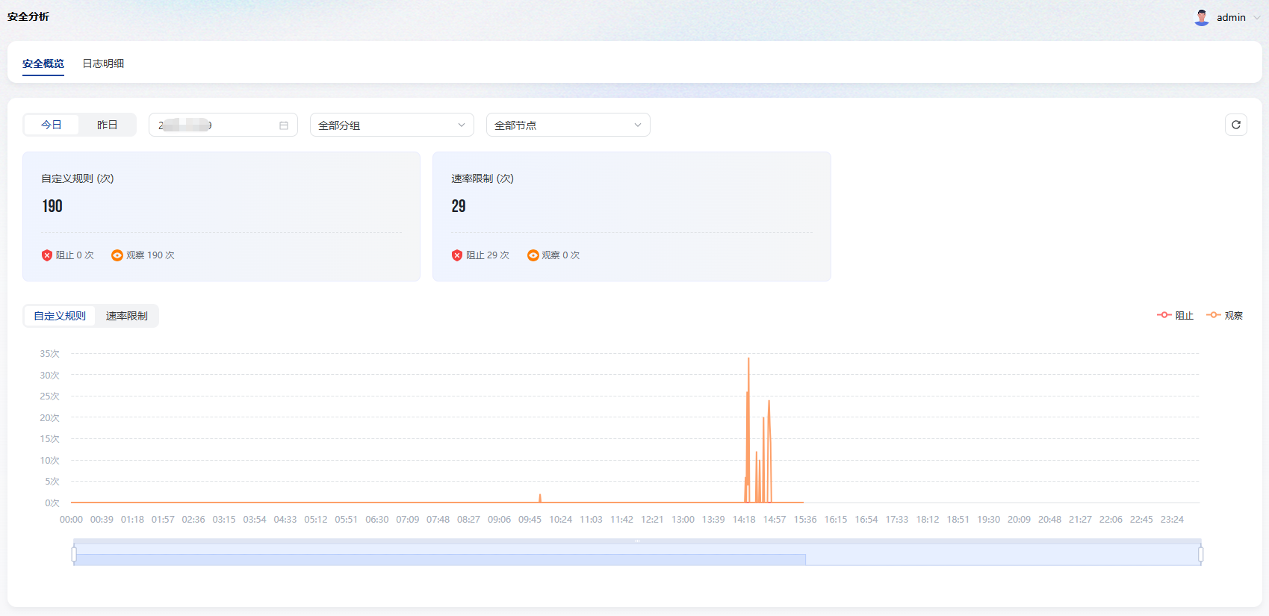Switch to the 安全概览 tab
The width and height of the screenshot is (1269, 616).
(43, 63)
